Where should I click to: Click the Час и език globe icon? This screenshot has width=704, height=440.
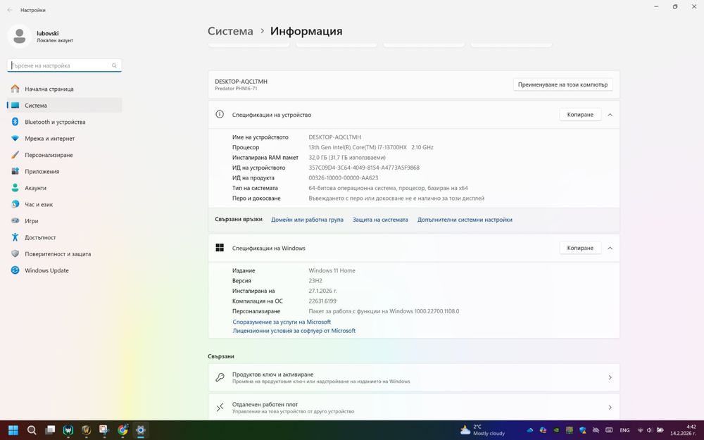15,204
